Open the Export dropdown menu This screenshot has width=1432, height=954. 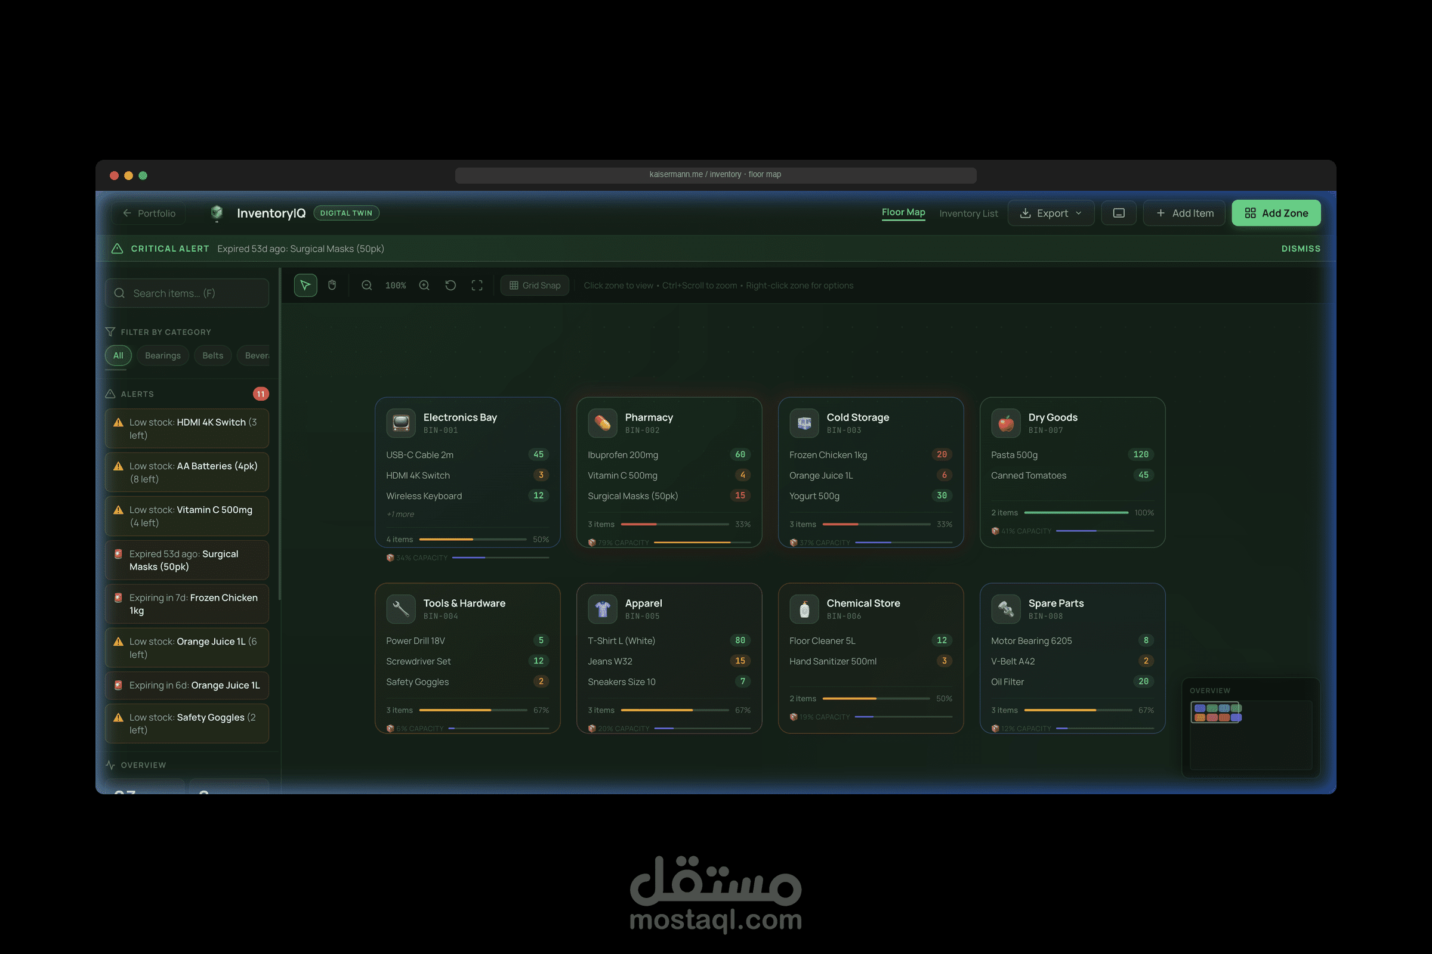[x=1051, y=213]
